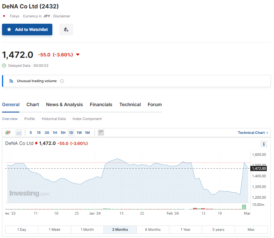
Task: Select the 1D chart interval
Action: click(71, 132)
